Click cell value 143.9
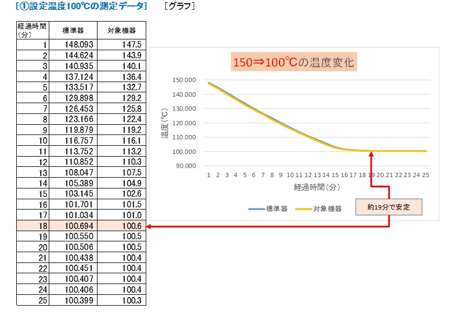 [132, 55]
